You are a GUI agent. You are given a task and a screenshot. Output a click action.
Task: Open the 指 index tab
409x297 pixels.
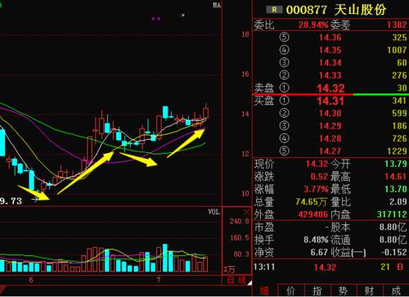click(x=317, y=290)
